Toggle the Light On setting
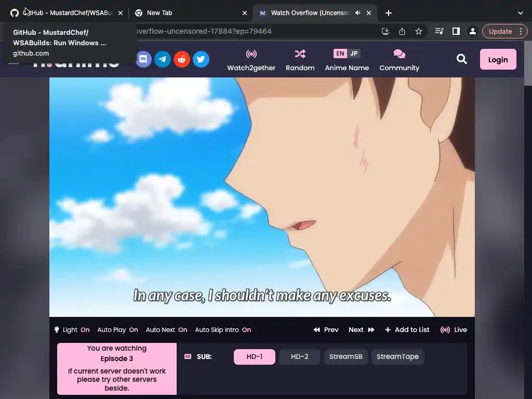Viewport: 532px width, 399px height. click(72, 330)
